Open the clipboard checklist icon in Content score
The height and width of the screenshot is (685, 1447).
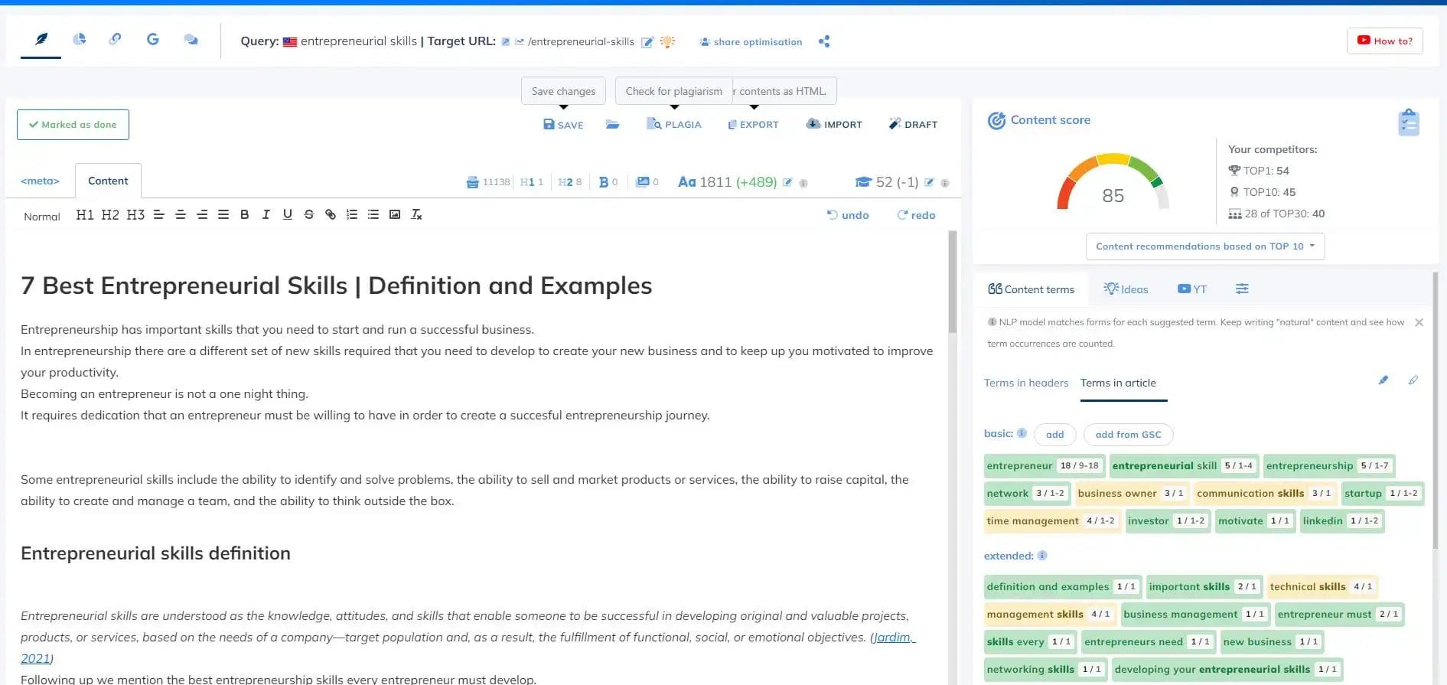[1408, 122]
